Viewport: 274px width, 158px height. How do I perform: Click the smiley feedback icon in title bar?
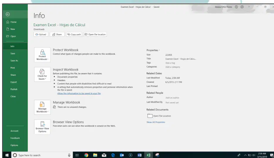(x=236, y=7)
